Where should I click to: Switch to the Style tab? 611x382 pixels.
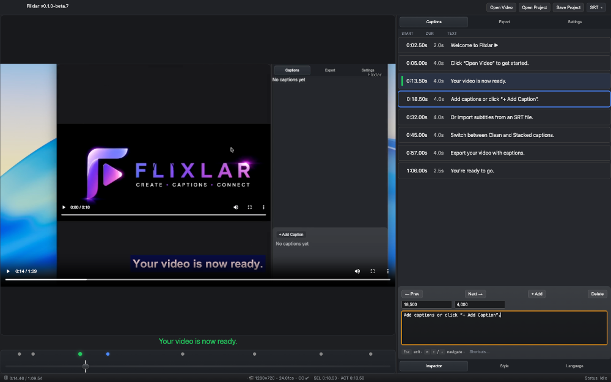pyautogui.click(x=504, y=366)
